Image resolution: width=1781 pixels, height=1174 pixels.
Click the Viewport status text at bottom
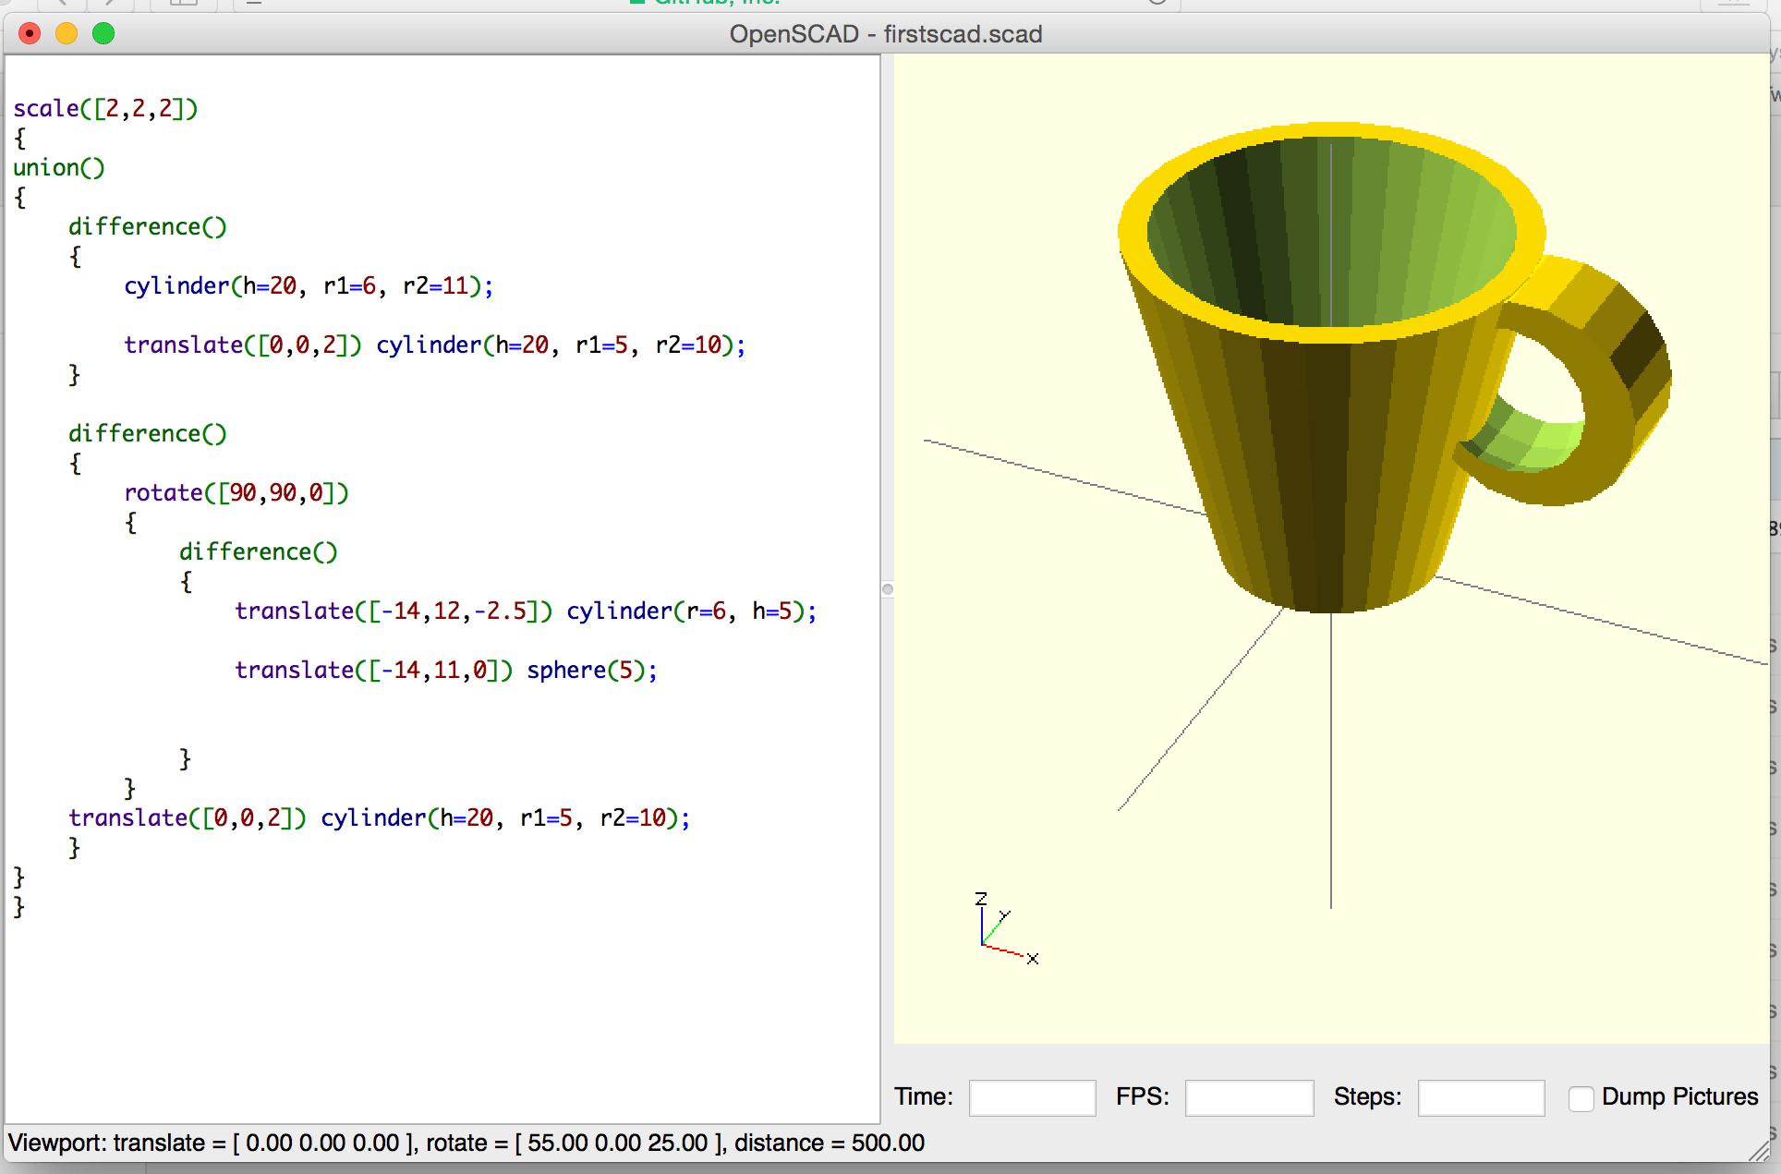(466, 1144)
